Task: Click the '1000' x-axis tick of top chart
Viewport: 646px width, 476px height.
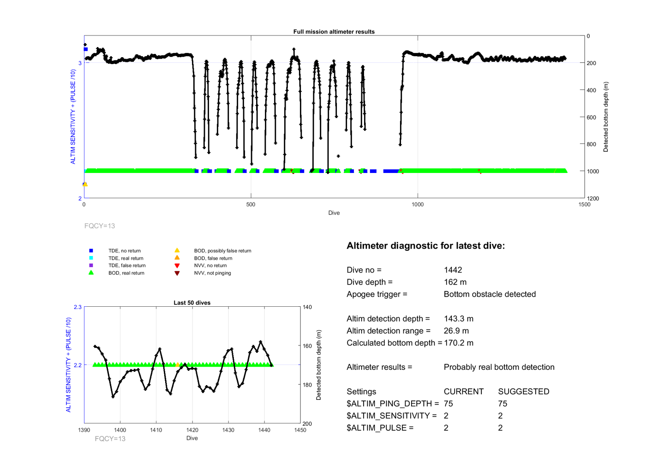Action: click(417, 205)
